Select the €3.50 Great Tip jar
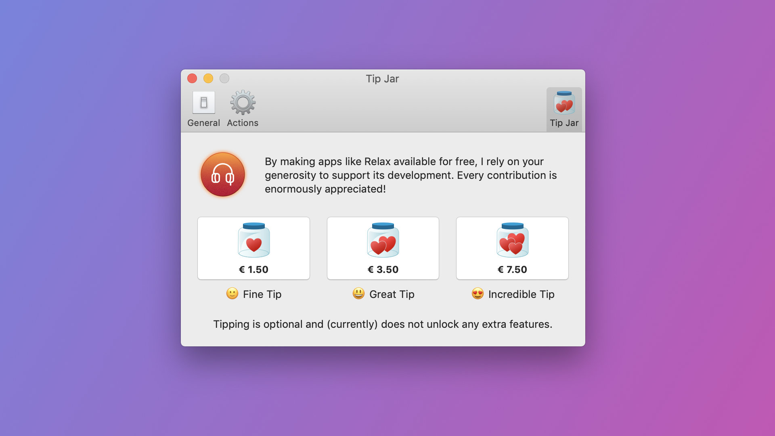Viewport: 775px width, 436px height. point(383,248)
